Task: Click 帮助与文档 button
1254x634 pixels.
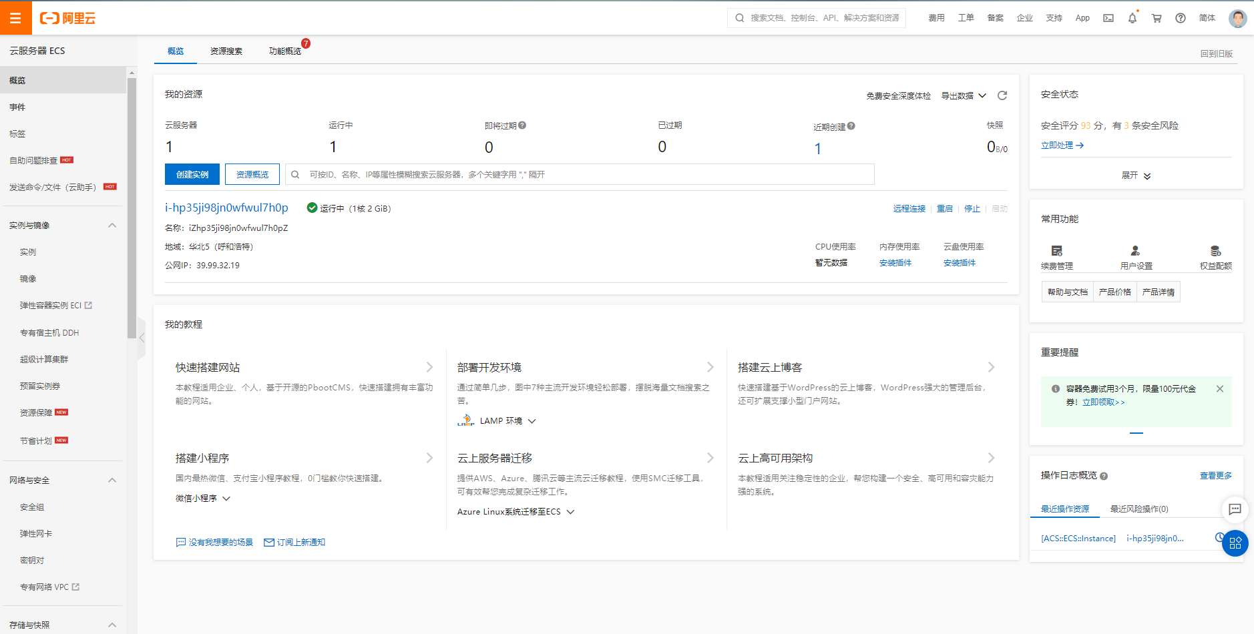Action: pyautogui.click(x=1067, y=292)
